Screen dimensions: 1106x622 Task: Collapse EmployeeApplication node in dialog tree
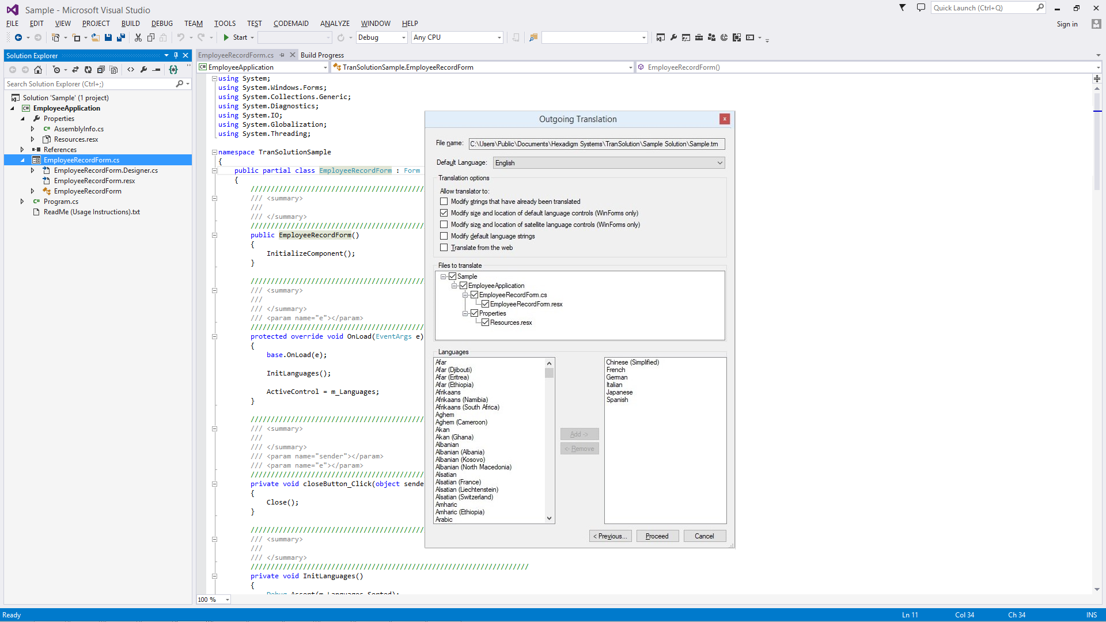[454, 286]
